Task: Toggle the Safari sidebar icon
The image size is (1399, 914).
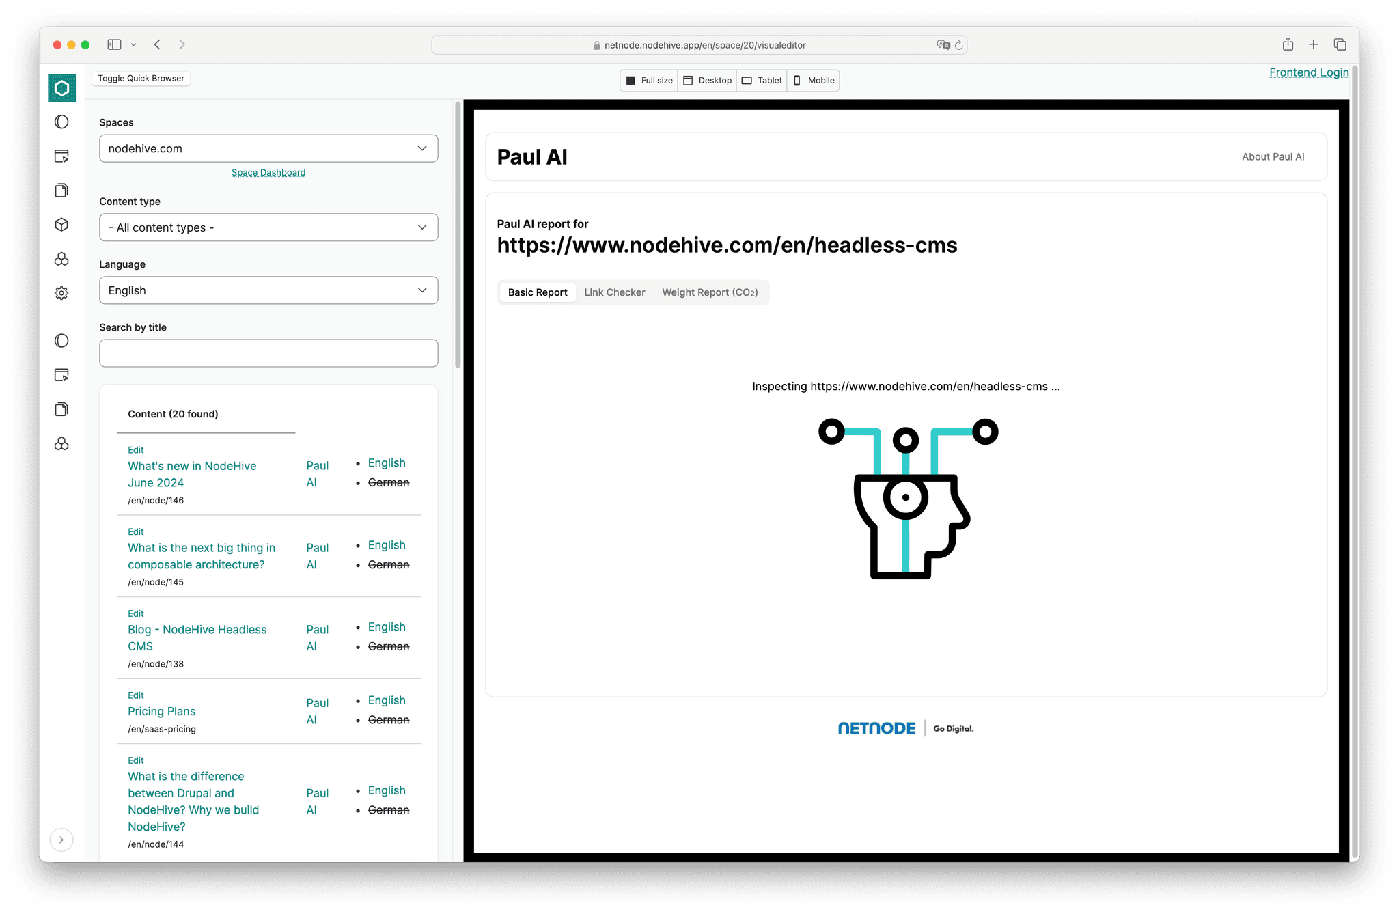Action: coord(114,44)
